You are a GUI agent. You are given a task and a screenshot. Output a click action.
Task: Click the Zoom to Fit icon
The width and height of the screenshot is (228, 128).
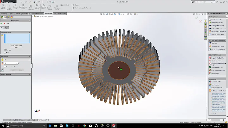click(101, 14)
